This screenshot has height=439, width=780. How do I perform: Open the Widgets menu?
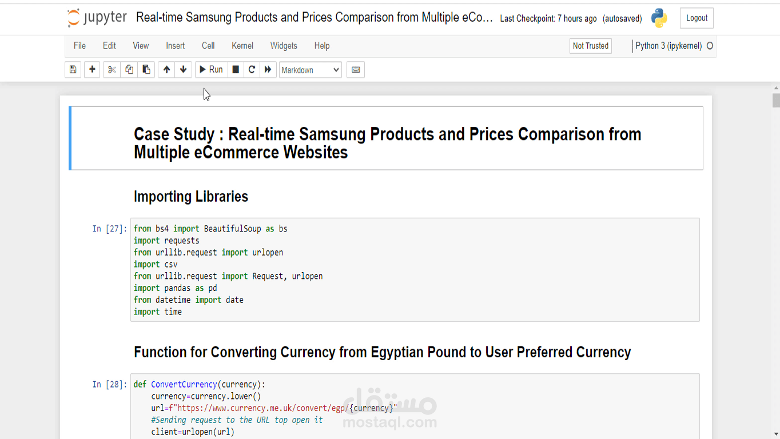(x=284, y=46)
